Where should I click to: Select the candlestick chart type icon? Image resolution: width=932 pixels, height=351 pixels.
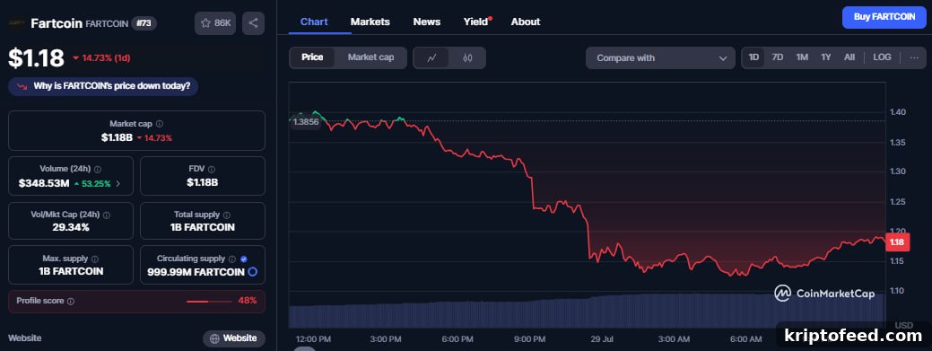point(467,57)
